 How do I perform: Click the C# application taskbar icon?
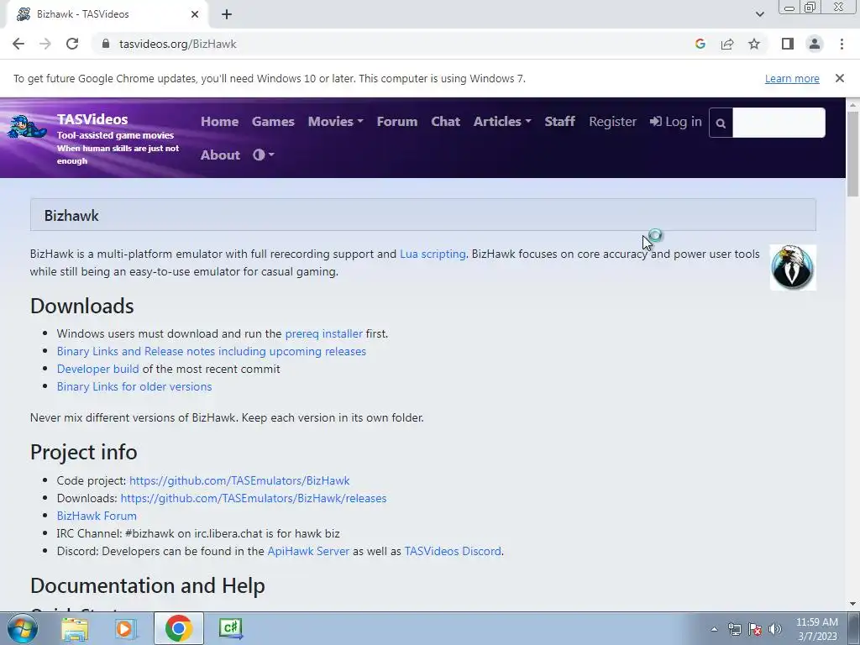(x=230, y=628)
